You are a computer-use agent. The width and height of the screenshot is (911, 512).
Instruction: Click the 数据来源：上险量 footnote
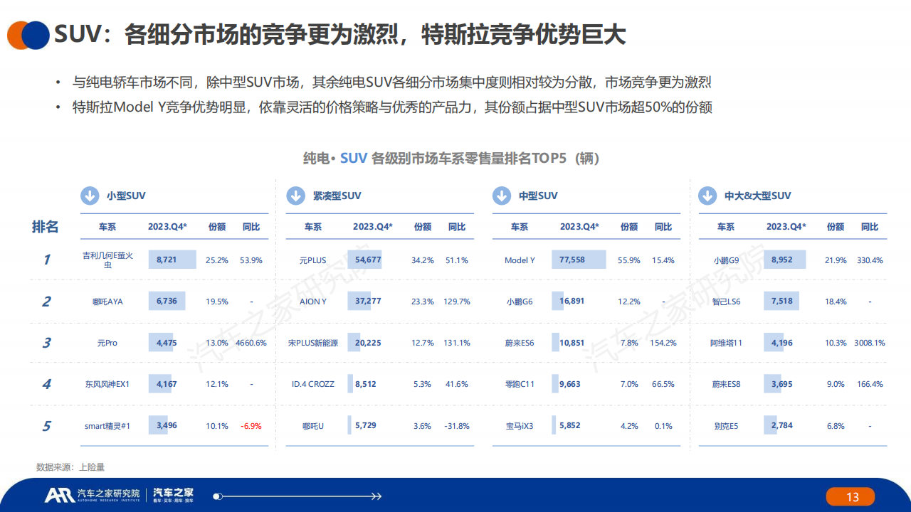click(70, 466)
